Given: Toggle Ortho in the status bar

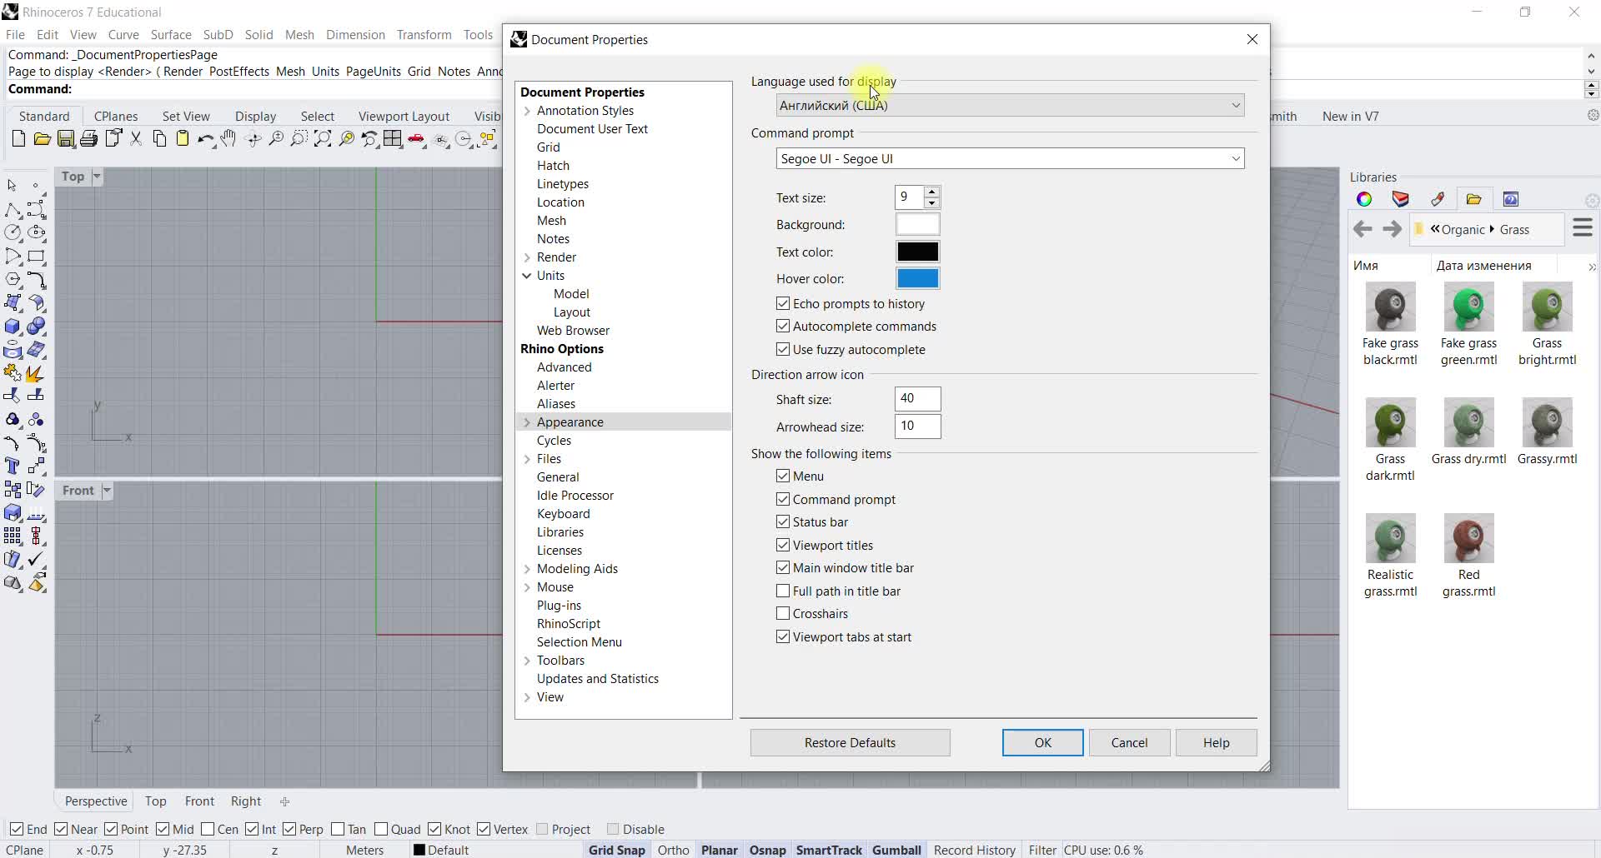Looking at the screenshot, I should click(673, 850).
